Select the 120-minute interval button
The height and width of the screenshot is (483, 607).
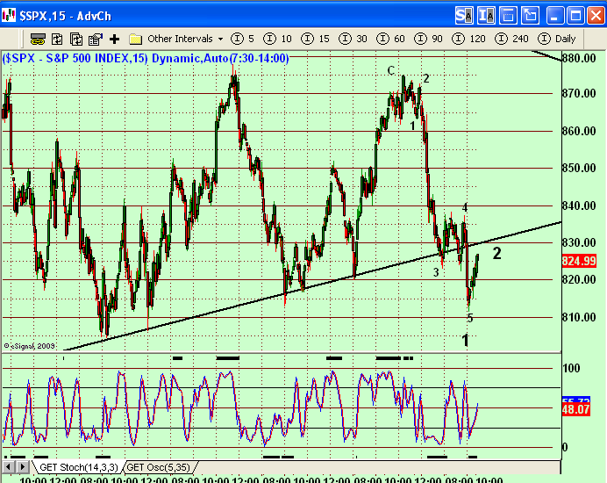pyautogui.click(x=468, y=39)
